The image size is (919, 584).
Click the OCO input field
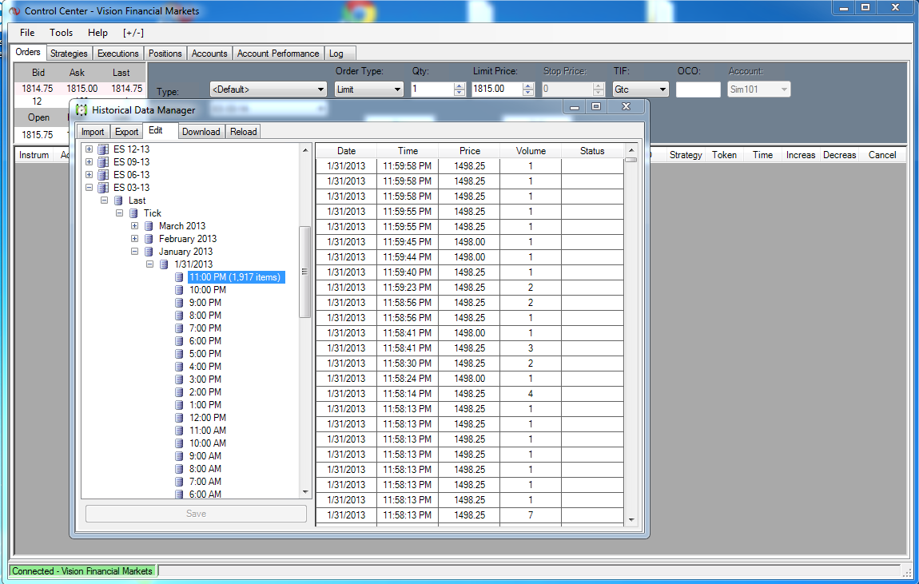pos(698,89)
